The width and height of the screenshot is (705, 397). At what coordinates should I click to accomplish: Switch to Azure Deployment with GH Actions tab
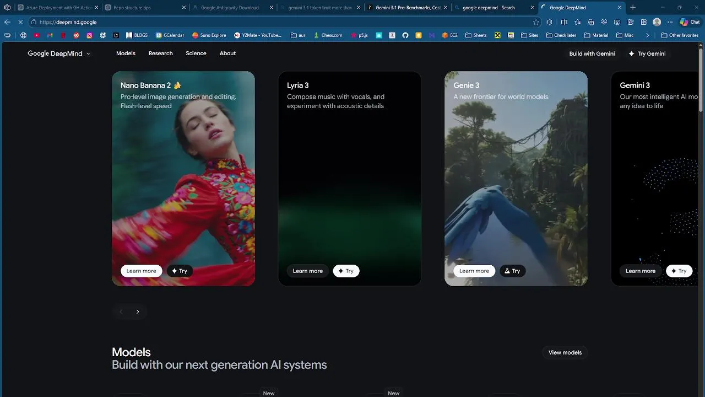(58, 8)
